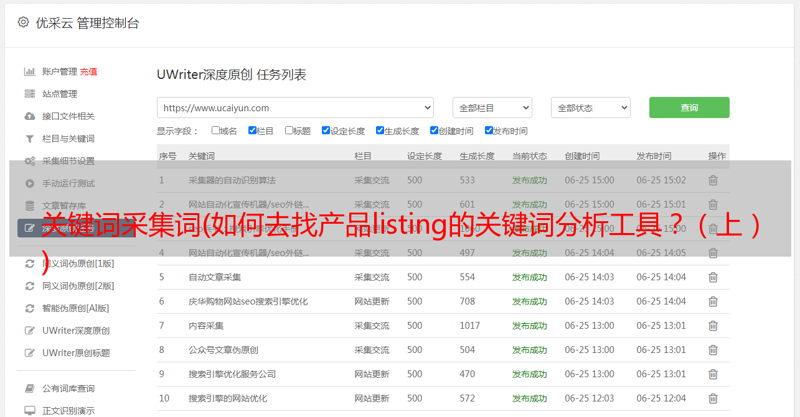Click keyword cell 自动文章采集
Viewport: 800px width, 417px height.
215,277
